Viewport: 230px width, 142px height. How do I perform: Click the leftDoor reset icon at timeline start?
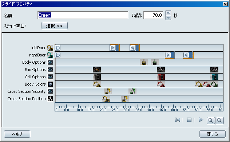[x=57, y=48]
